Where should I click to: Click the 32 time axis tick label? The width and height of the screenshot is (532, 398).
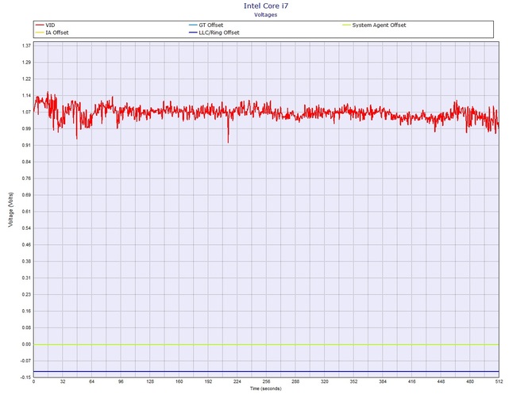coord(63,381)
